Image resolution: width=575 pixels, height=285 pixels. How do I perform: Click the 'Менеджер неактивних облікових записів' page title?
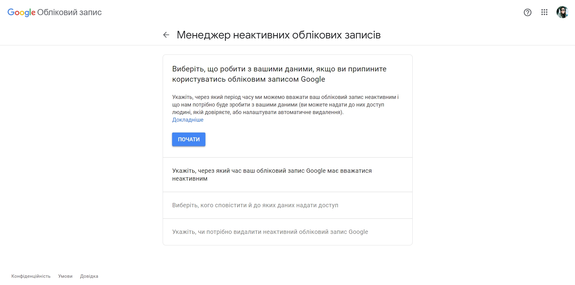(278, 35)
